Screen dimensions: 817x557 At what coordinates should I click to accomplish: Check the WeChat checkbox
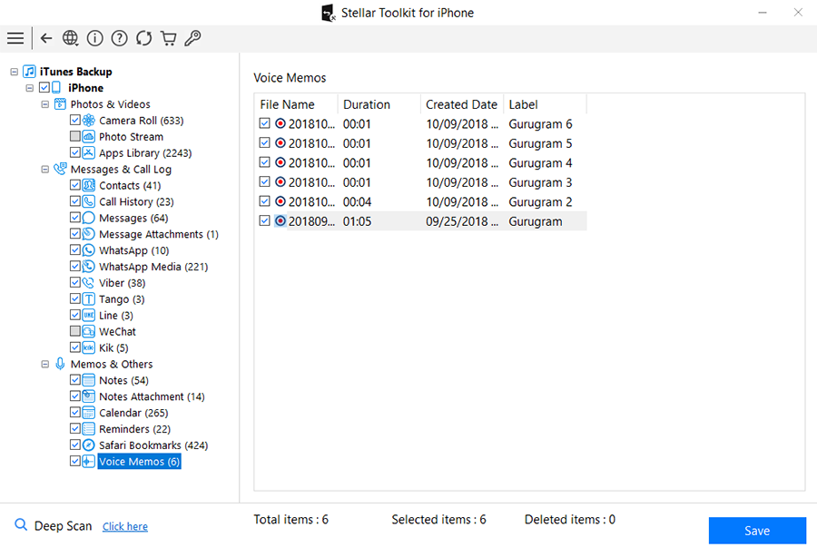[x=75, y=331]
